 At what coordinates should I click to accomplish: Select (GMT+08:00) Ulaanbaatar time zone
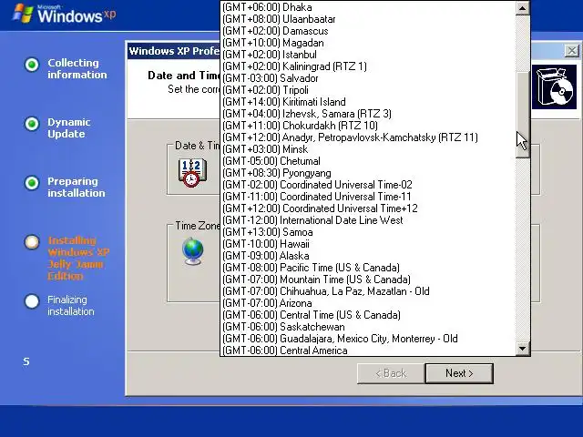pyautogui.click(x=368, y=19)
